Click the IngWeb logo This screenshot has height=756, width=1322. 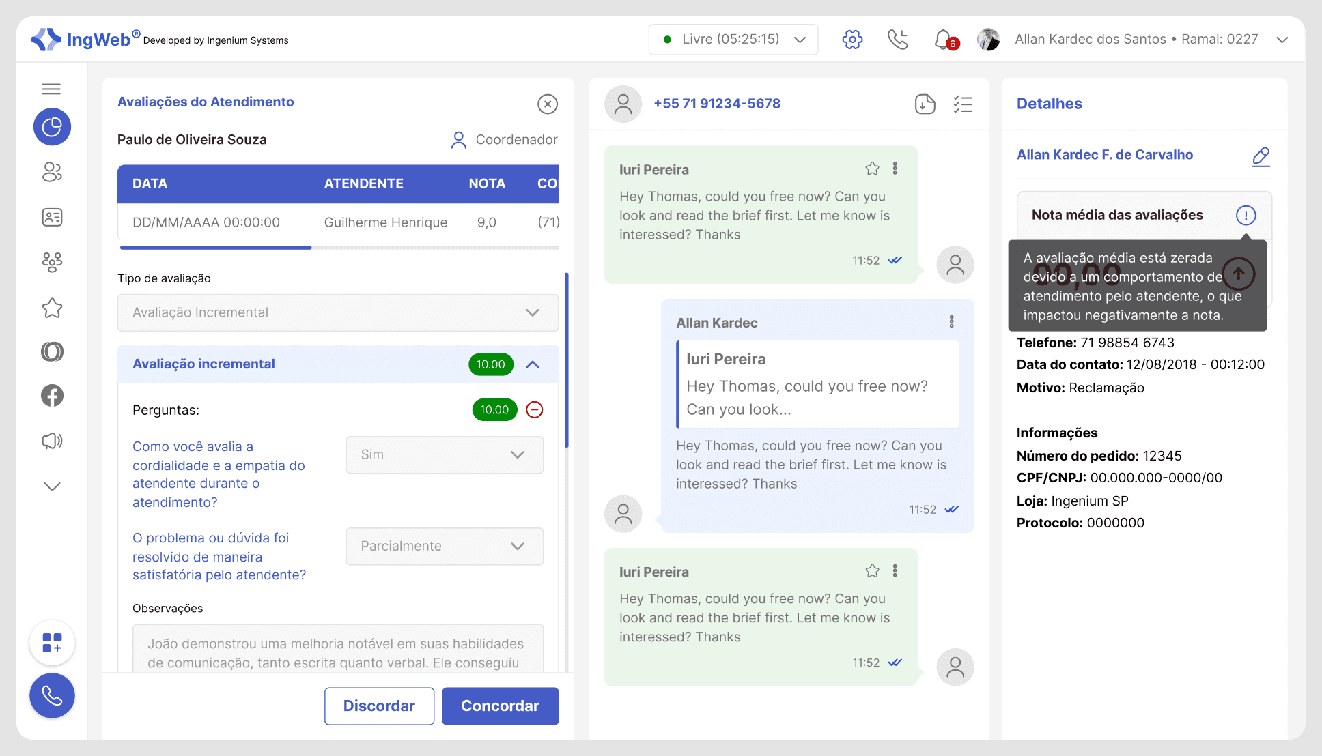tap(86, 40)
